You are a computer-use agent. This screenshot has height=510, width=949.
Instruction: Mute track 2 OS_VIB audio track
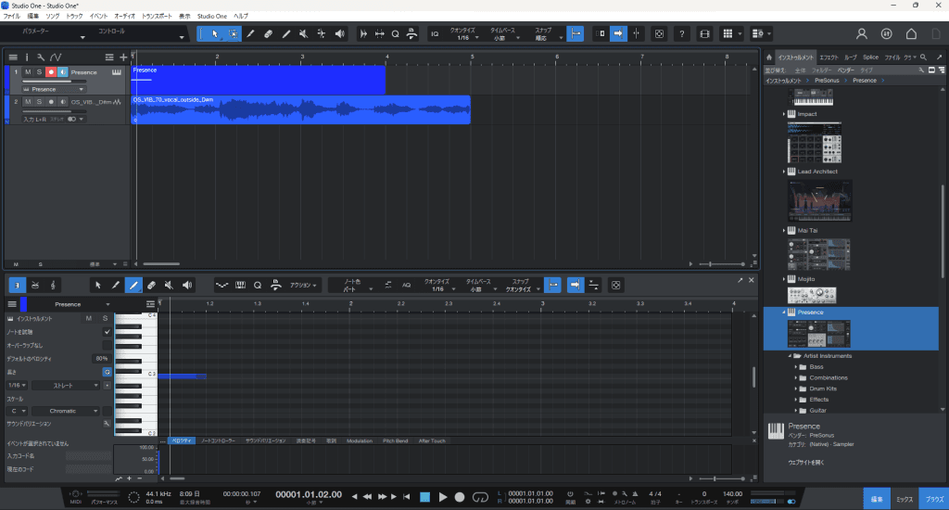click(27, 102)
